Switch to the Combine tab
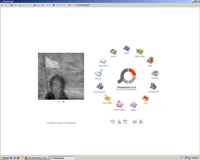The height and width of the screenshot is (160, 200). click(46, 5)
